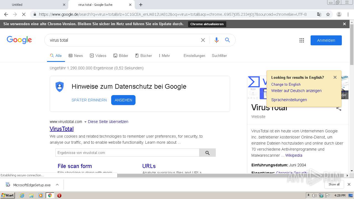Click Show all downloads
This screenshot has height=199, width=354.
pyautogui.click(x=334, y=184)
